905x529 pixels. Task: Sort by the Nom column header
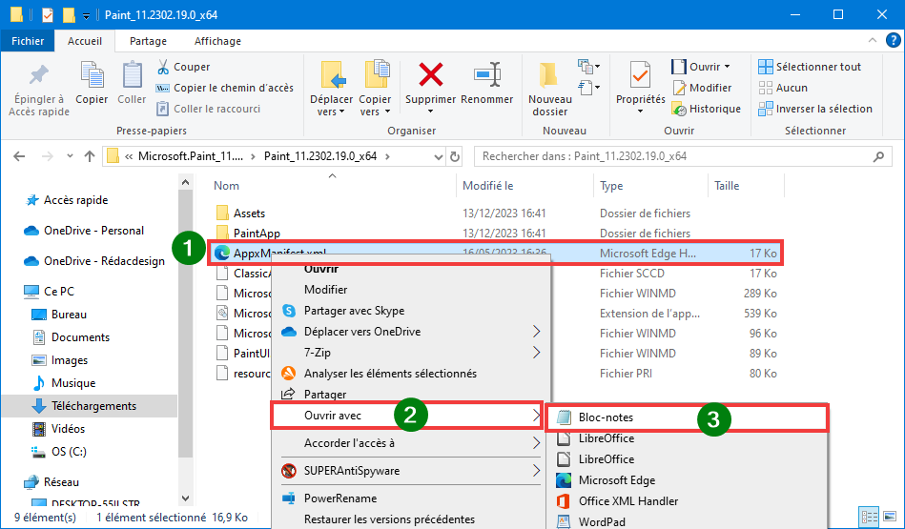click(226, 186)
